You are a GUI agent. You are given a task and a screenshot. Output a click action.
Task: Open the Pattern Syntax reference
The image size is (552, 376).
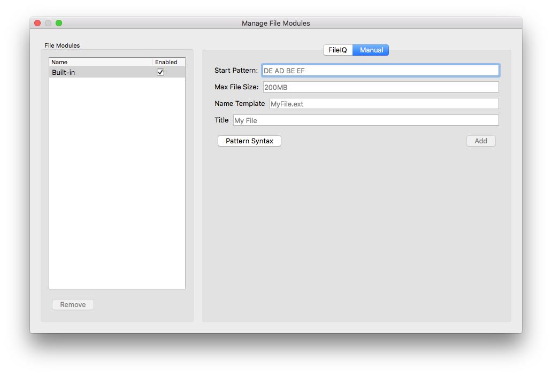click(249, 141)
